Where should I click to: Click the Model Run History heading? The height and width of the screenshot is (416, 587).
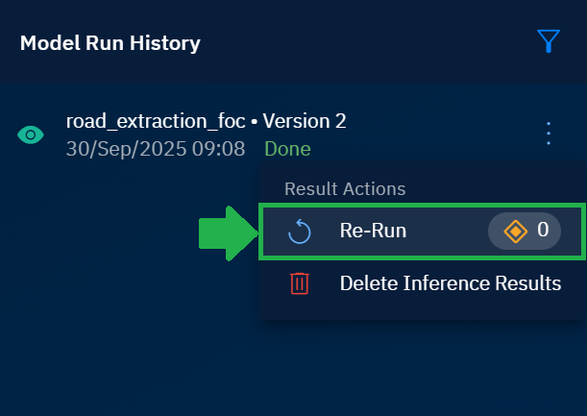pos(110,43)
